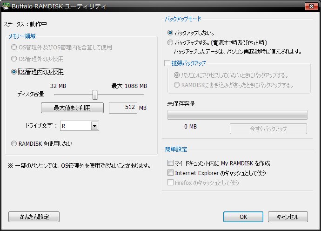Viewport: 321px width, 231px height.
Task: Confirm settings with the OK button
Action: [243, 217]
